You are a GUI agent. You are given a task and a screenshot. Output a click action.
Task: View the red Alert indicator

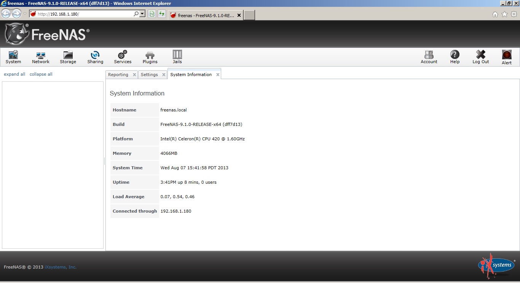(507, 55)
